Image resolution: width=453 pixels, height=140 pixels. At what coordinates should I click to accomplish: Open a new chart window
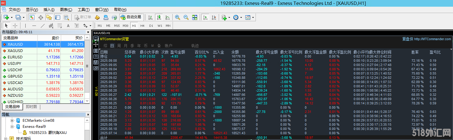pos(6,17)
